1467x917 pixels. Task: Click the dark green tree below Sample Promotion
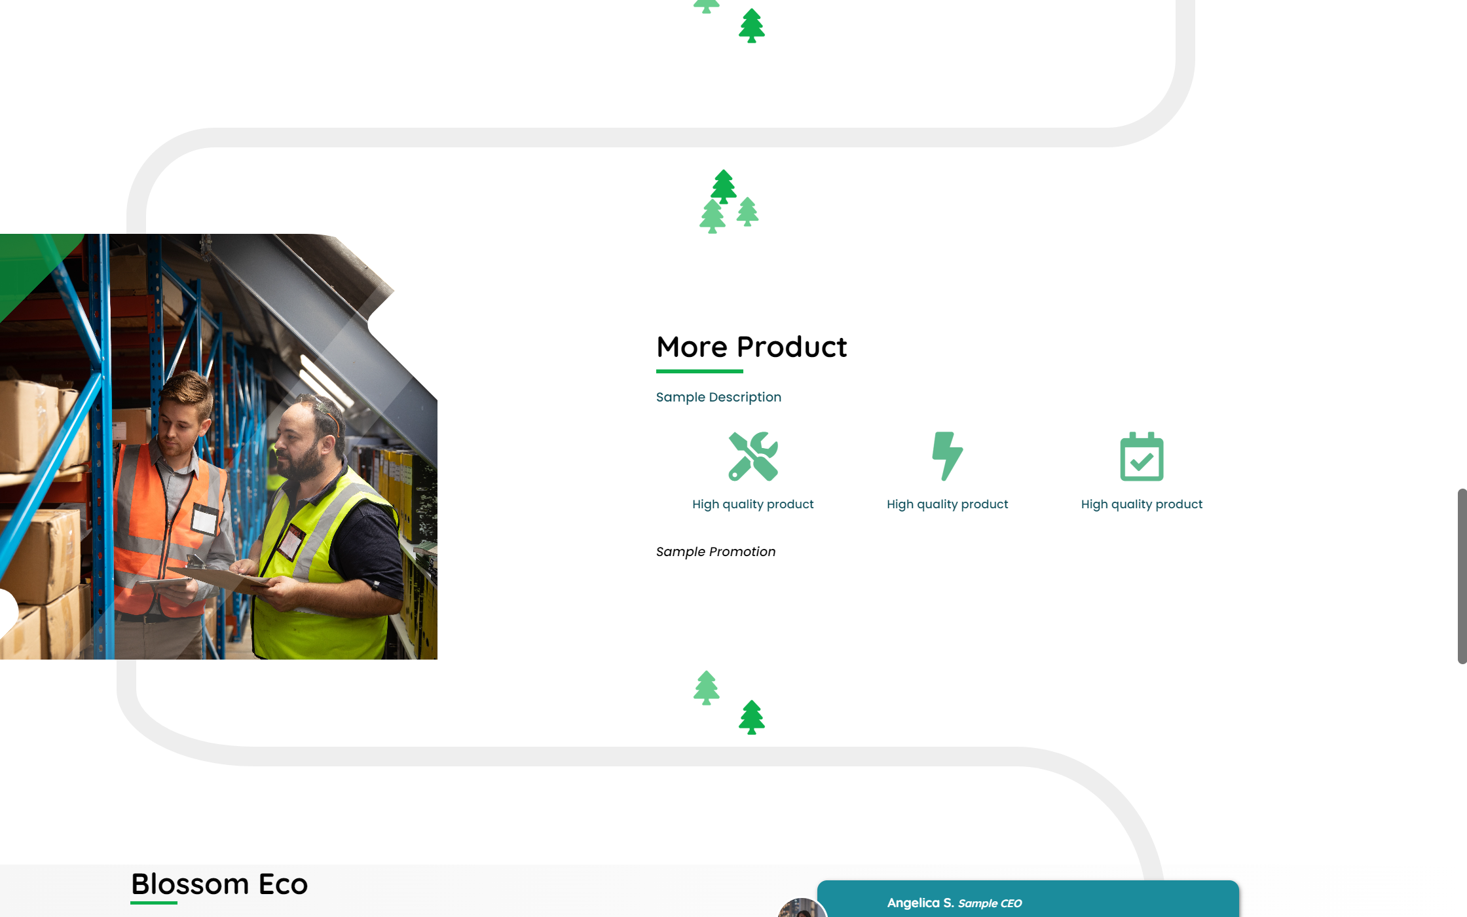tap(752, 718)
